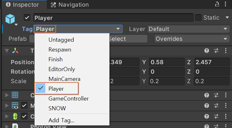This screenshot has height=128, width=232.
Task: Click the Scale label
Action: 18,81
